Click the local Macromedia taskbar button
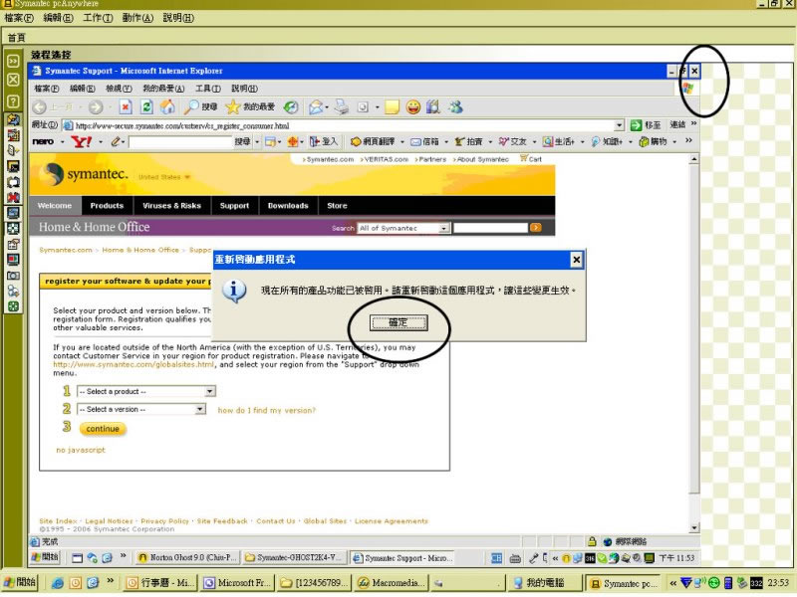Viewport: 797px width, 597px height. tap(391, 583)
